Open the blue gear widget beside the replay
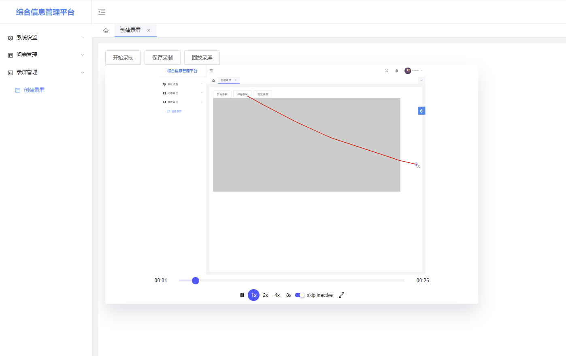 pyautogui.click(x=421, y=111)
